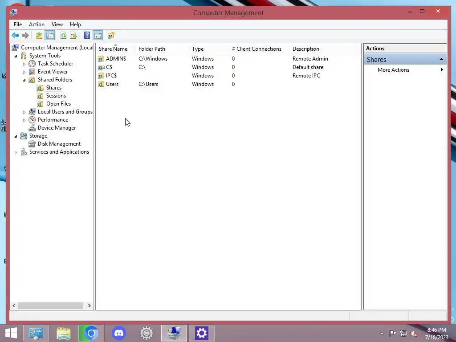Click the Action Center flag tray icon
The width and height of the screenshot is (456, 342).
point(392,334)
